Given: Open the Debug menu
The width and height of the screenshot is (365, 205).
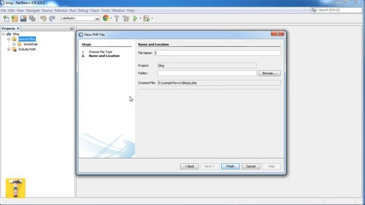Looking at the screenshot, I should coord(83,10).
